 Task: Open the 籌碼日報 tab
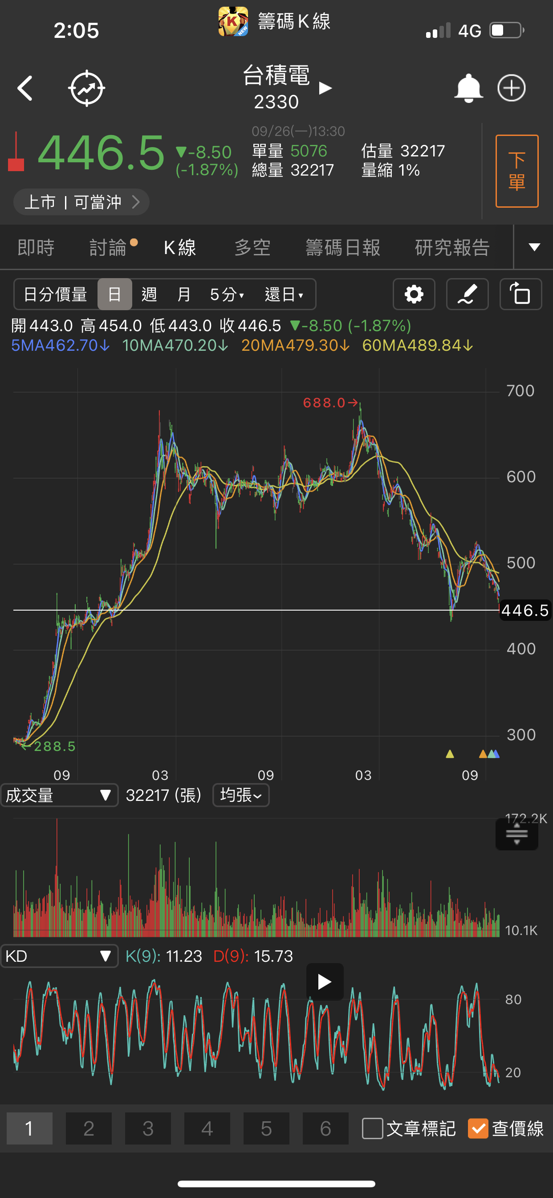343,247
